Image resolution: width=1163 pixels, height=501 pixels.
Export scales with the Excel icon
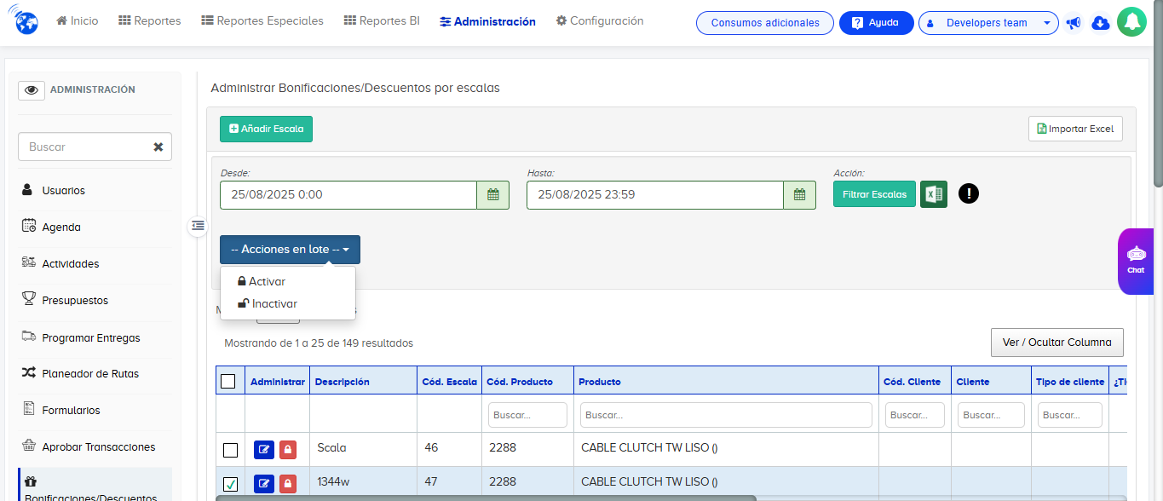(x=934, y=194)
